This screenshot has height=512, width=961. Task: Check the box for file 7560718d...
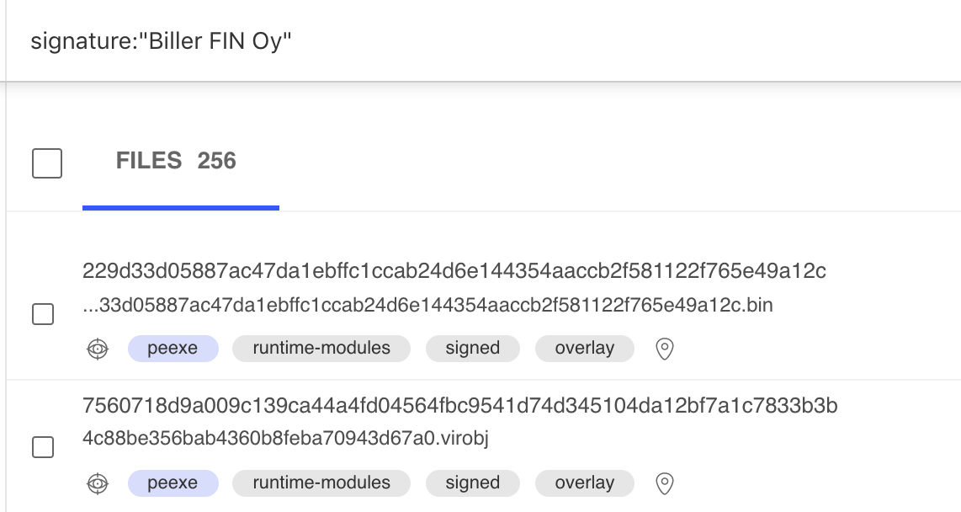[43, 447]
